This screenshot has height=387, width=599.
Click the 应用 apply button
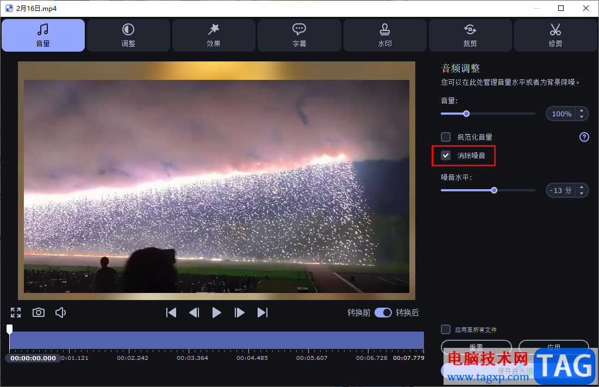553,346
